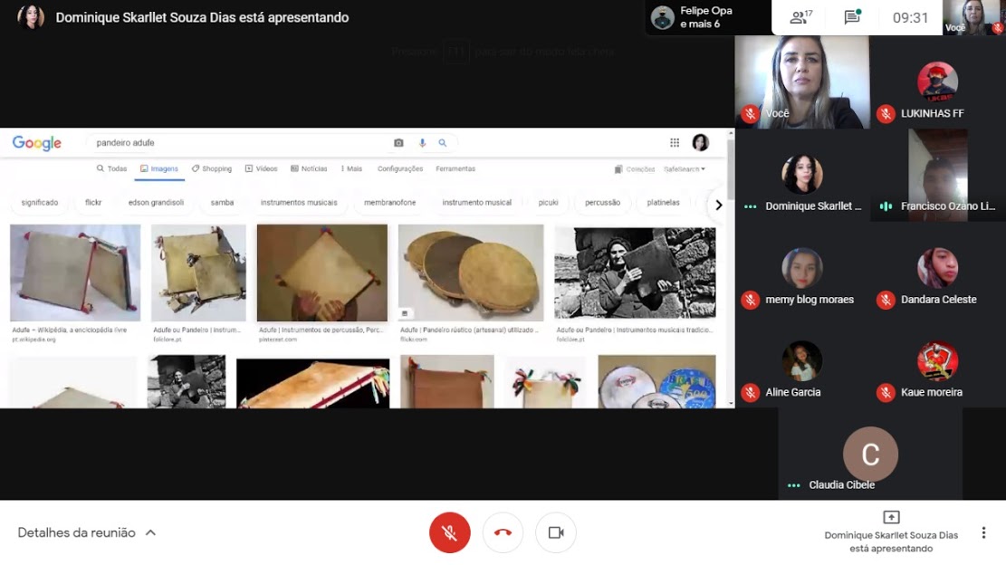This screenshot has height=565, width=1006.
Task: Toggle the muted microphone button
Action: (449, 532)
